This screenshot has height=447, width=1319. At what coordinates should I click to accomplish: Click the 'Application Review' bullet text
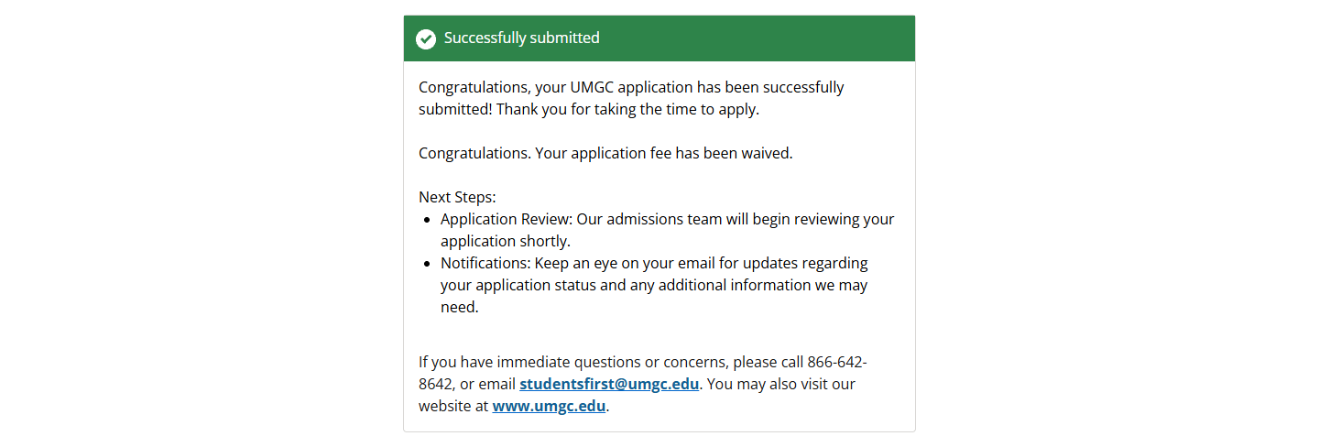click(x=667, y=230)
